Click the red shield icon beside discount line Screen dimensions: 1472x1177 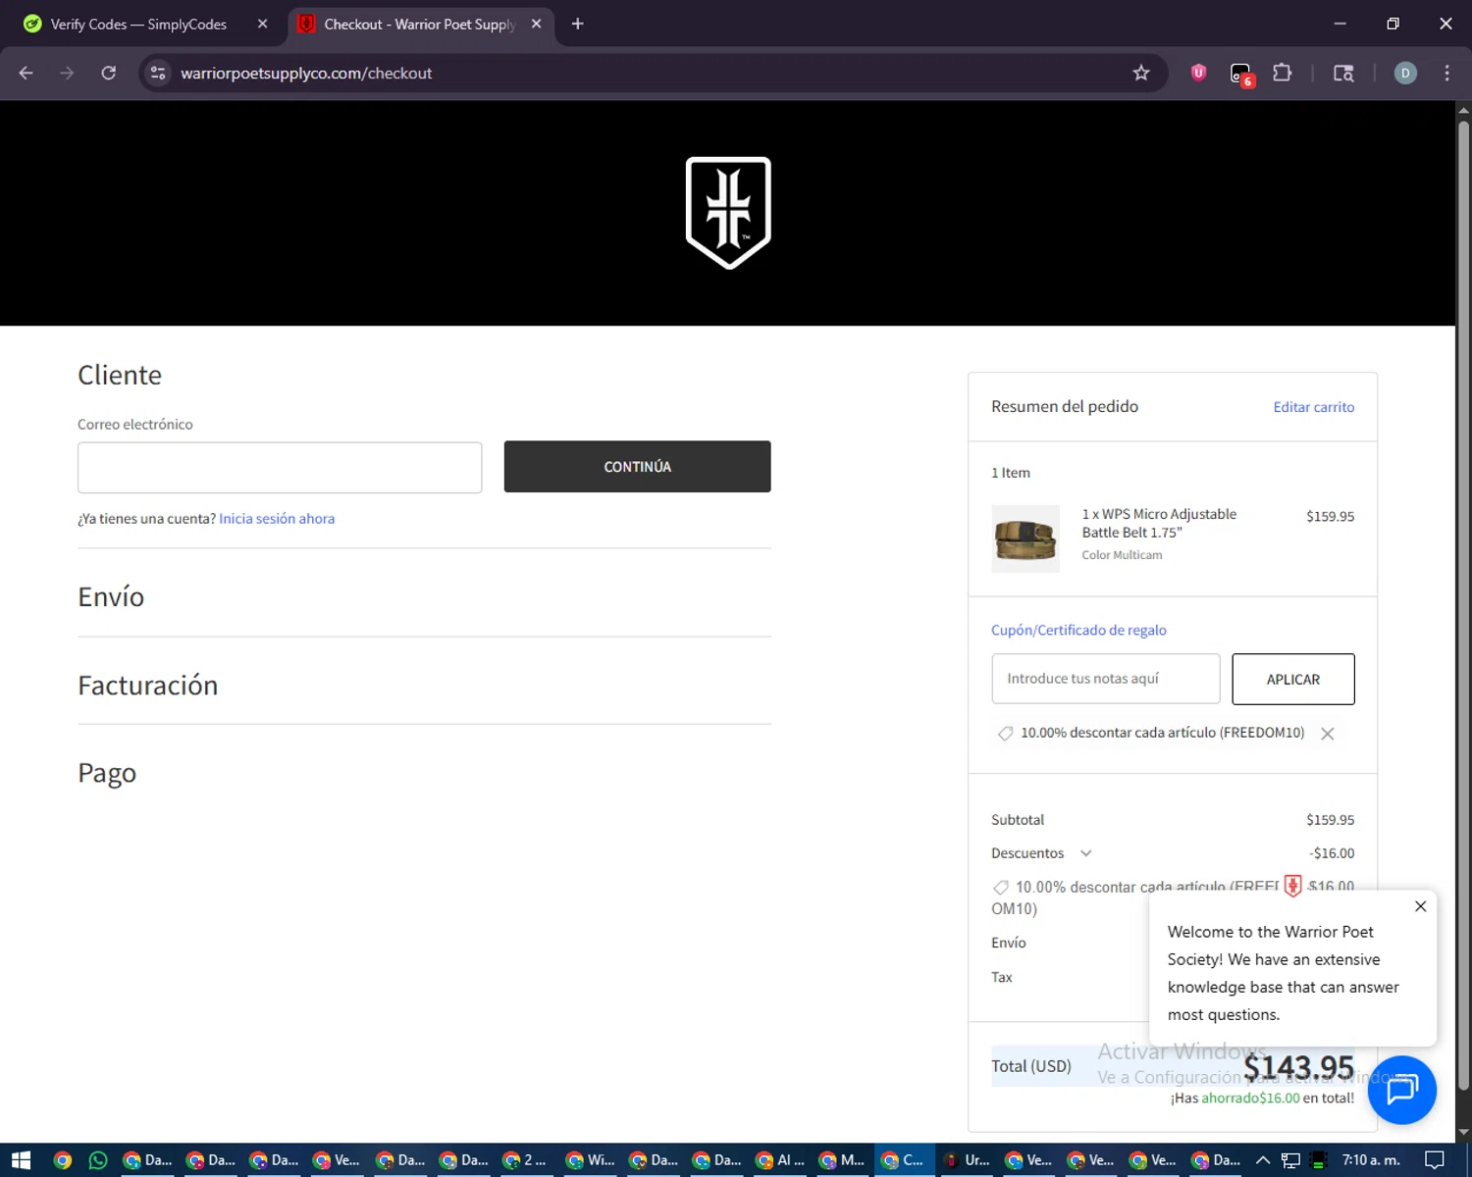click(1292, 886)
